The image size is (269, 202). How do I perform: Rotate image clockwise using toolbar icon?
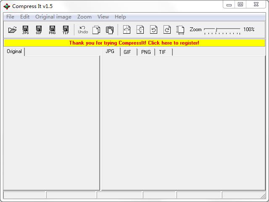pyautogui.click(x=167, y=30)
